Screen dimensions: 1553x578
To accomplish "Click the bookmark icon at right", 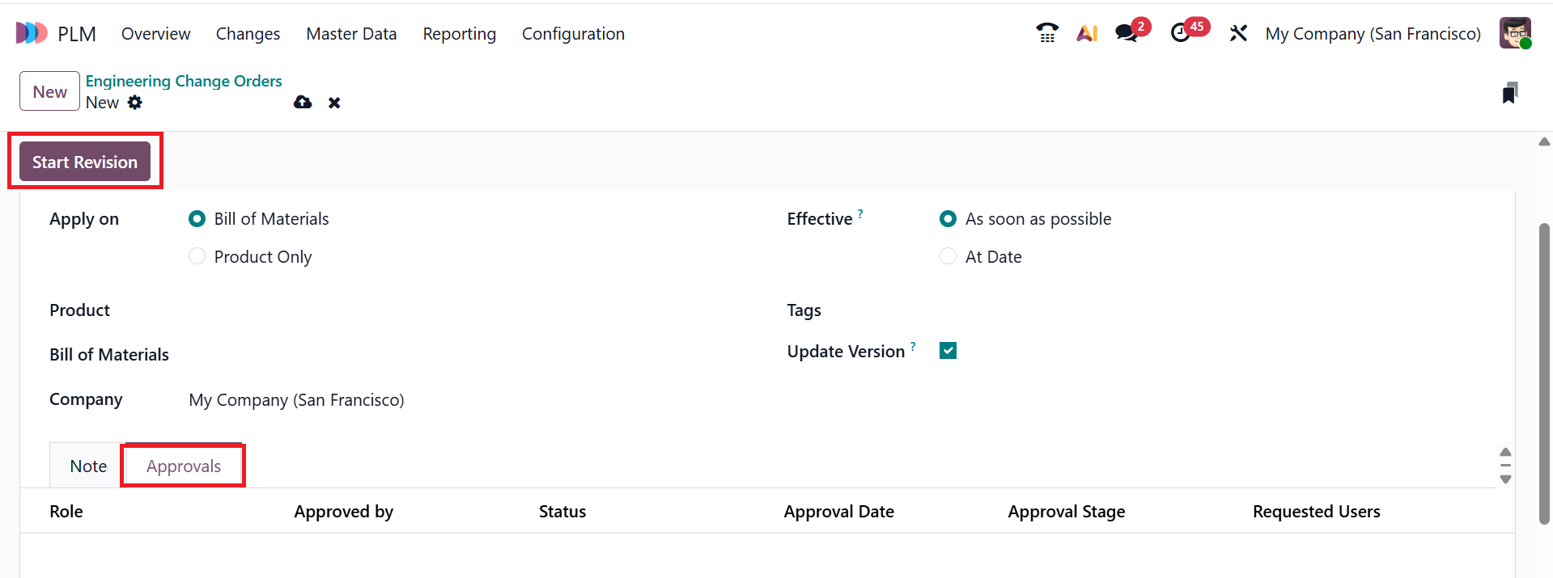I will [x=1509, y=93].
